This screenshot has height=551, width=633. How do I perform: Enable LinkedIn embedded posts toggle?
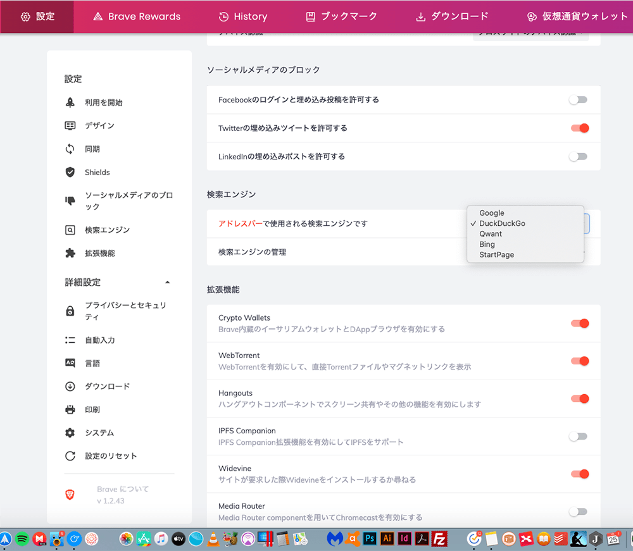click(578, 156)
